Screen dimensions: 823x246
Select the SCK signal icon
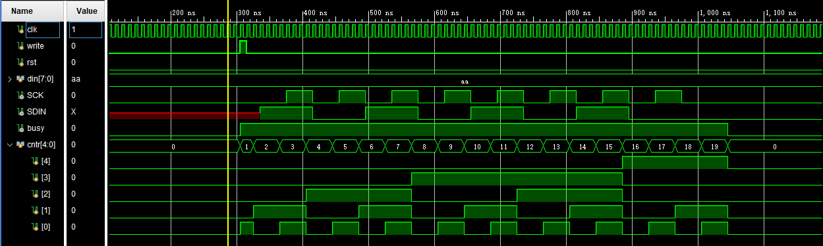(x=21, y=95)
